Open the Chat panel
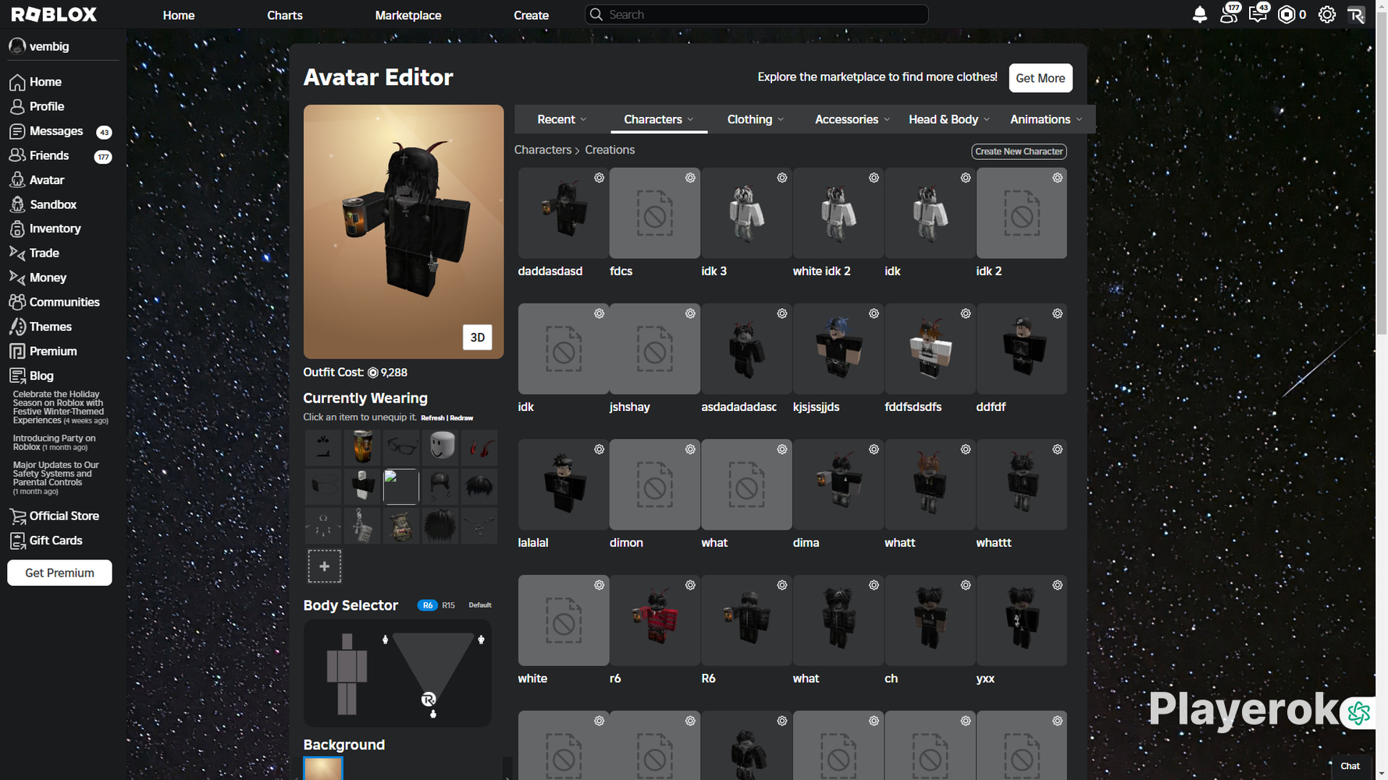The height and width of the screenshot is (780, 1388). (1350, 766)
